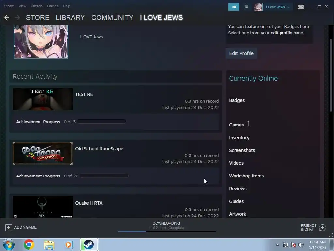Show hidden tray icons arrow
Image resolution: width=334 pixels, height=251 pixels.
277,245
